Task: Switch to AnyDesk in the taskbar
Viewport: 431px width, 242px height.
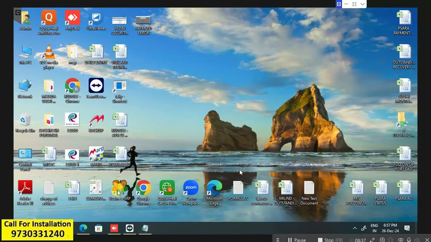Action: (x=114, y=228)
